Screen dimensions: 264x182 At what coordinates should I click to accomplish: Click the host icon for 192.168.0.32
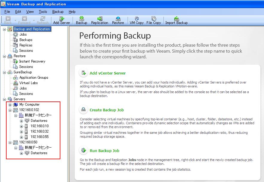tap(26, 131)
